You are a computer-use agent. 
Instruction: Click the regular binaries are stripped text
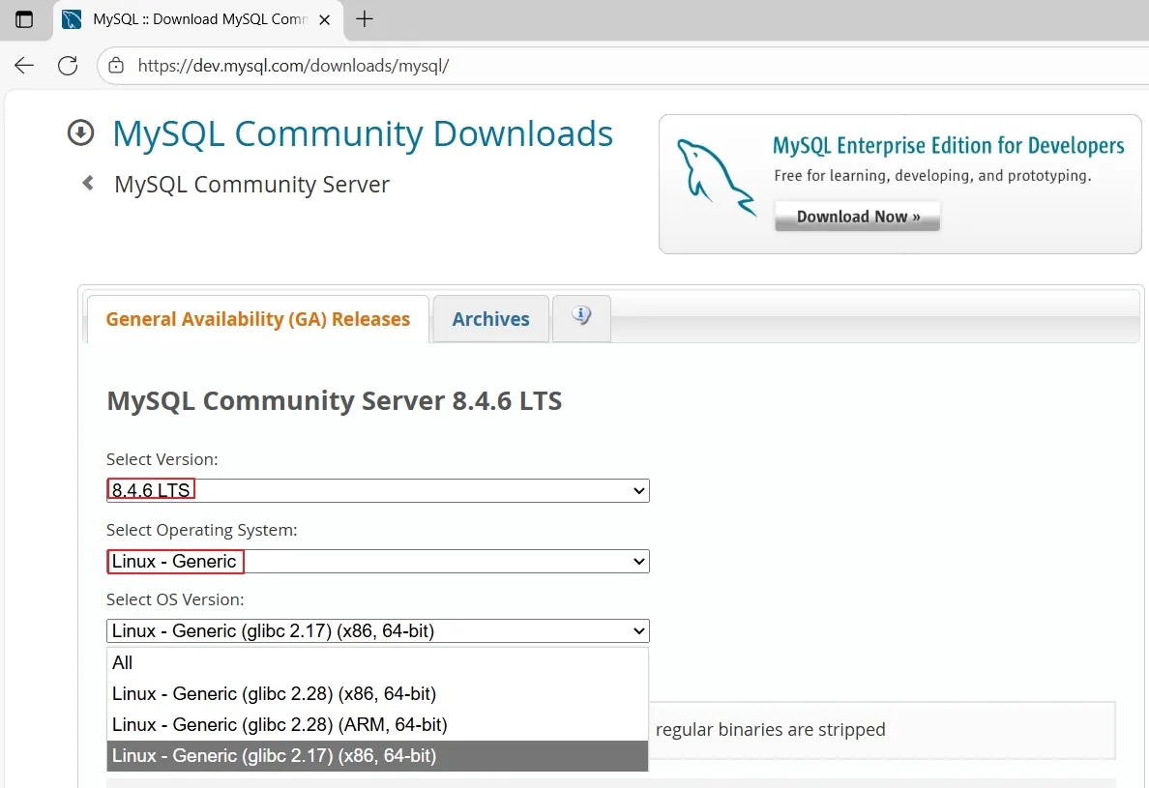[x=770, y=729]
